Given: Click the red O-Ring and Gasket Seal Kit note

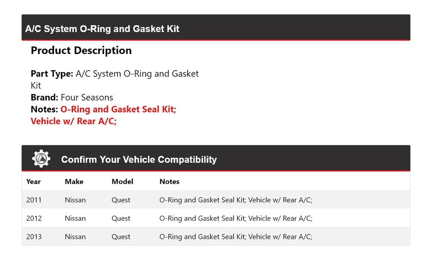Looking at the screenshot, I should click(x=118, y=109).
